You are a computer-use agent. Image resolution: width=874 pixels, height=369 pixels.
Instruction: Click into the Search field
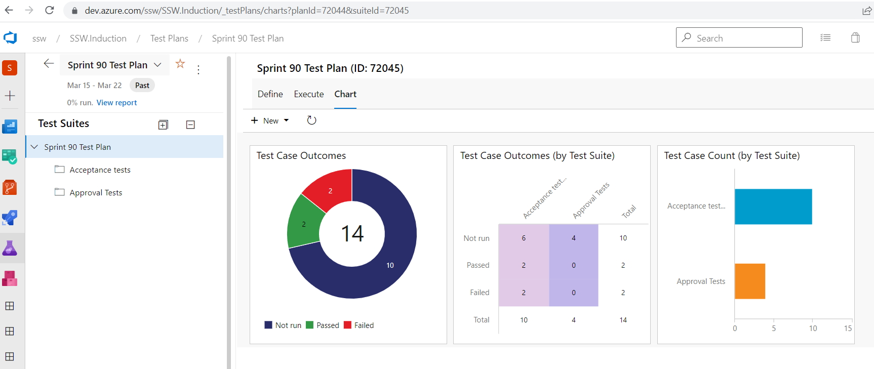(744, 38)
